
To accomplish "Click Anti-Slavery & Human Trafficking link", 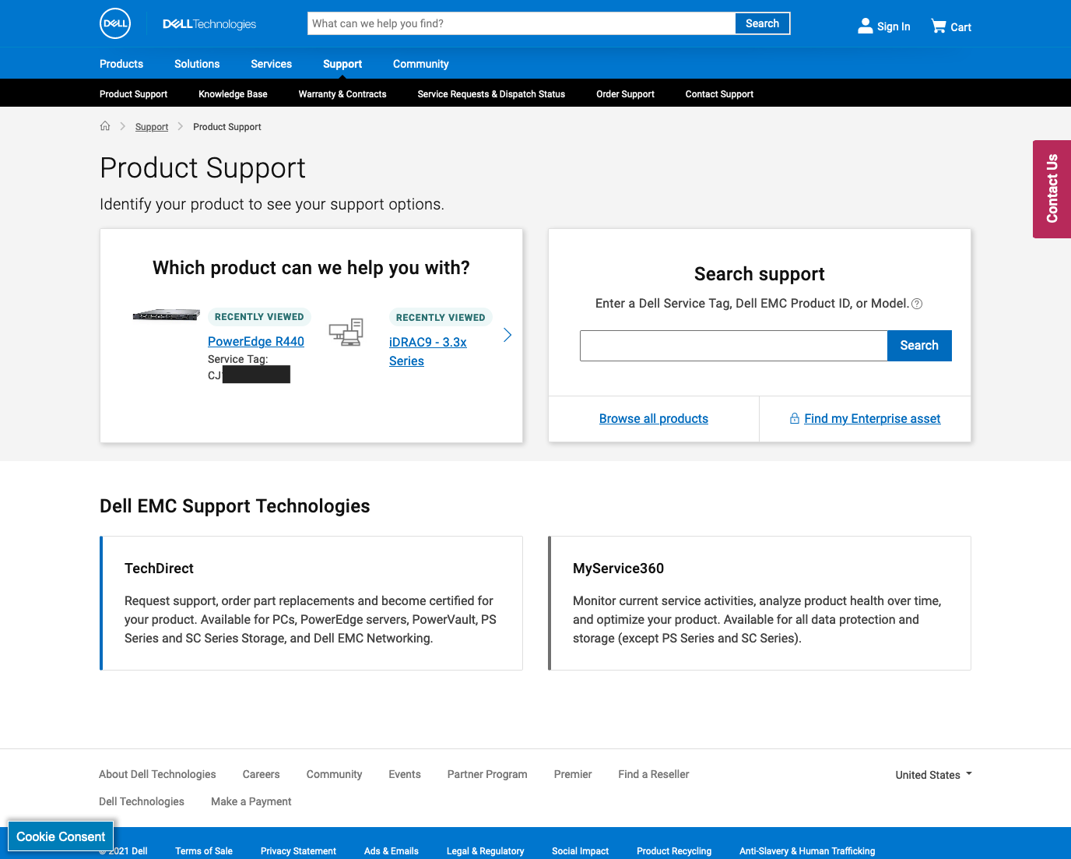I will (x=807, y=851).
